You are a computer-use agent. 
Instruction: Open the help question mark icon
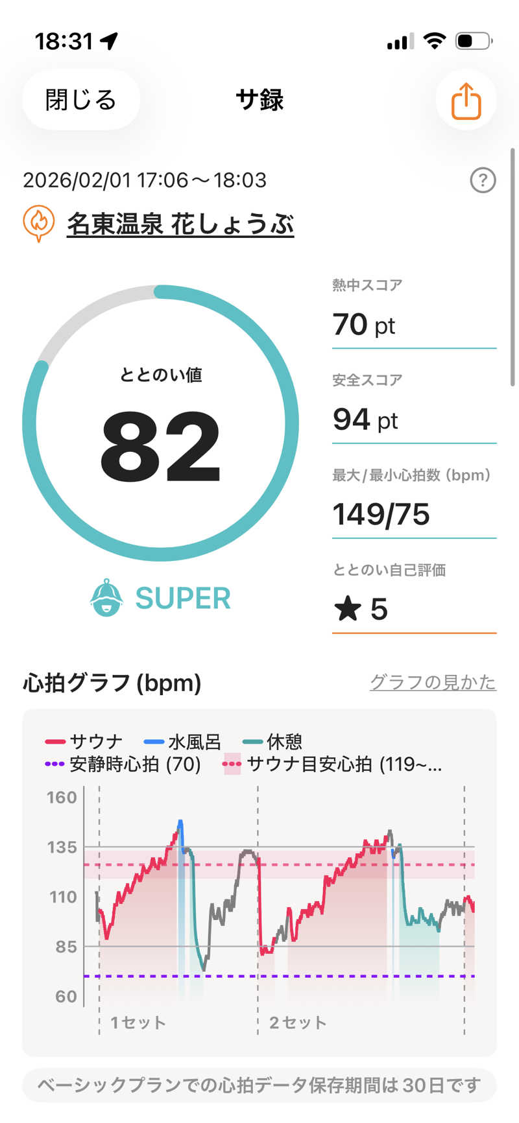point(482,180)
